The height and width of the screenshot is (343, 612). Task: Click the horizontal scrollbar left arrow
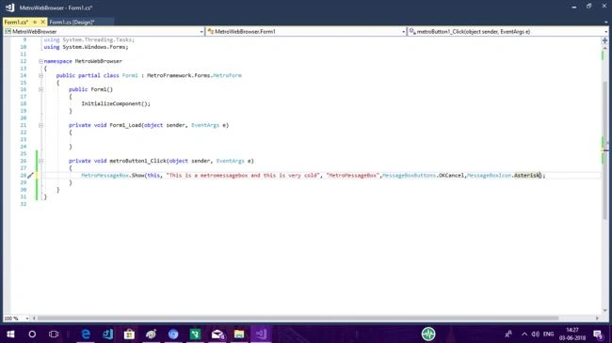pyautogui.click(x=34, y=319)
